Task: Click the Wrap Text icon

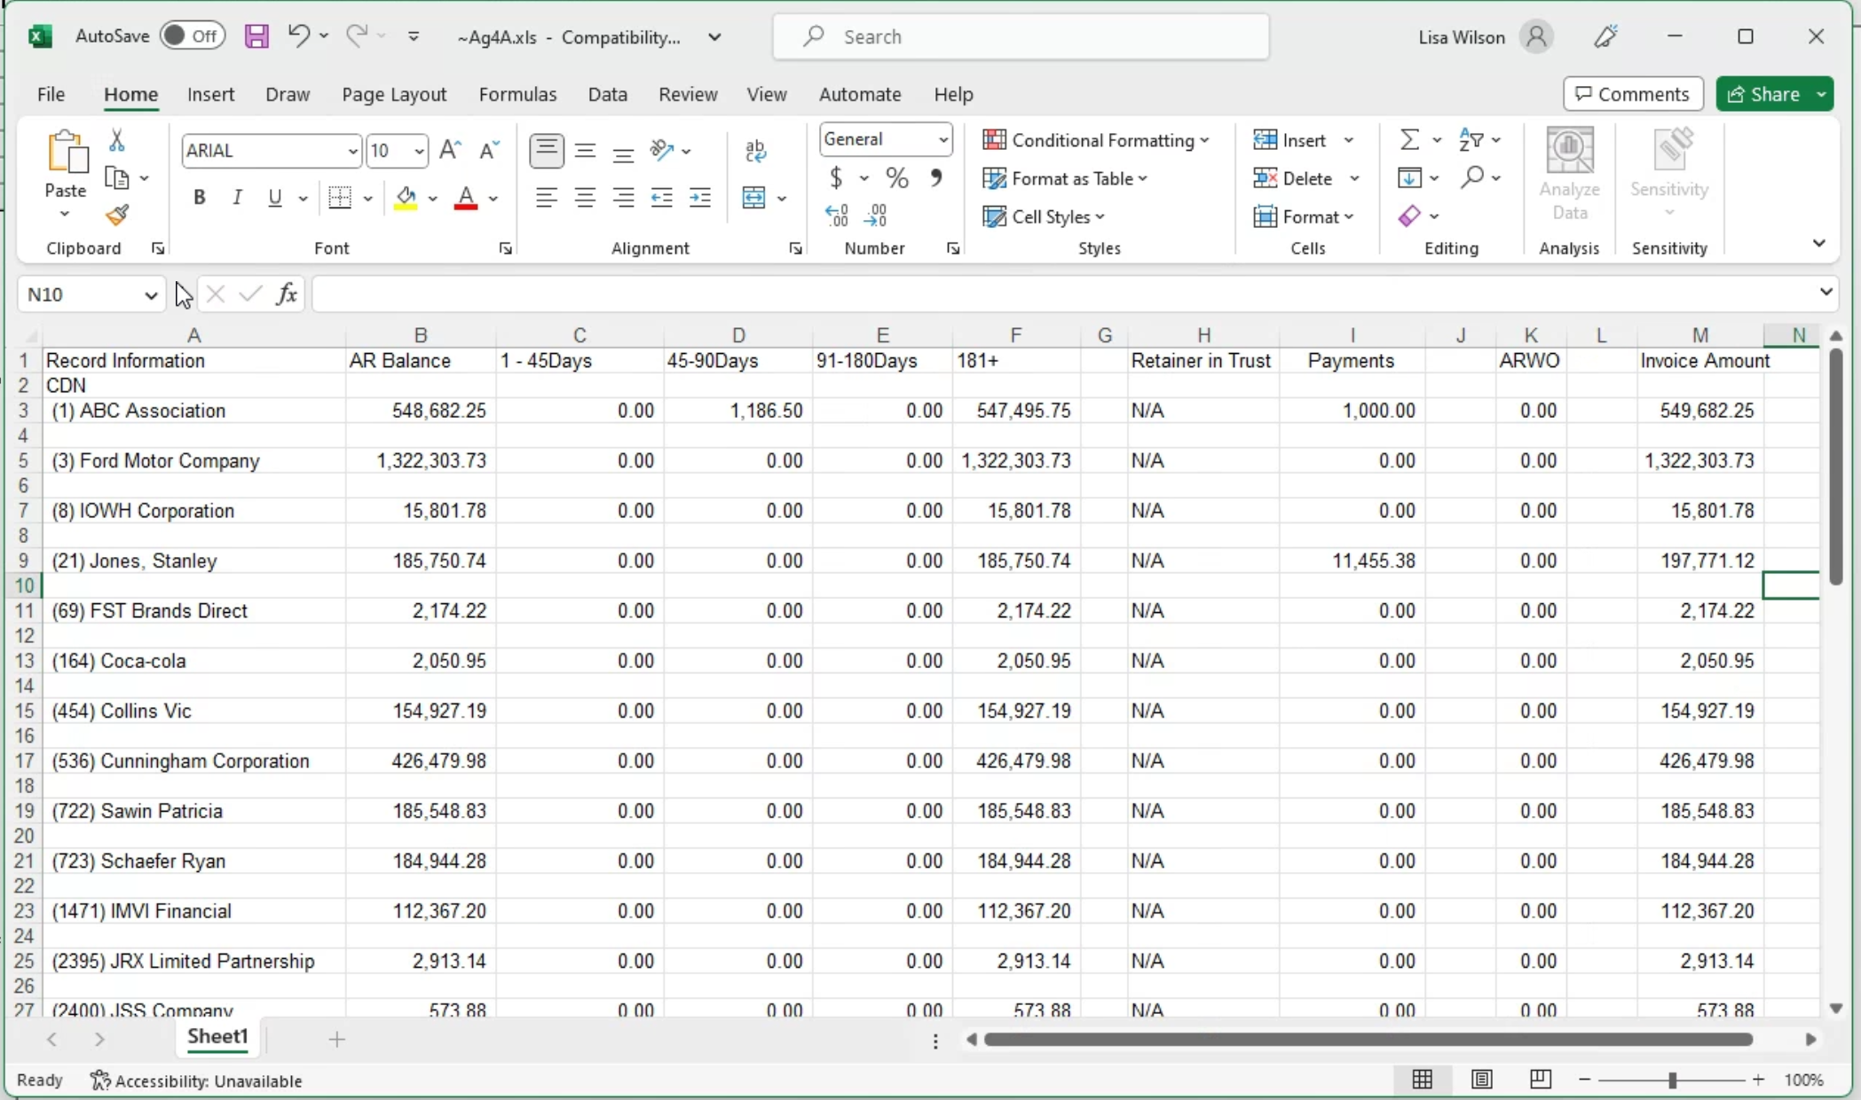Action: (756, 151)
